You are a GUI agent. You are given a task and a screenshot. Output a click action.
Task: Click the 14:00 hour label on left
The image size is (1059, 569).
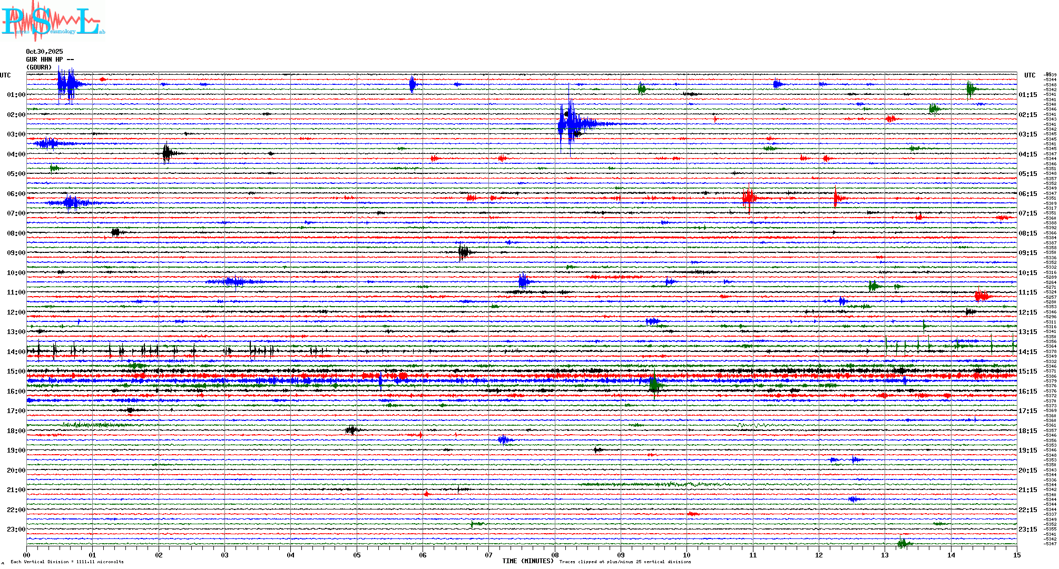click(16, 352)
